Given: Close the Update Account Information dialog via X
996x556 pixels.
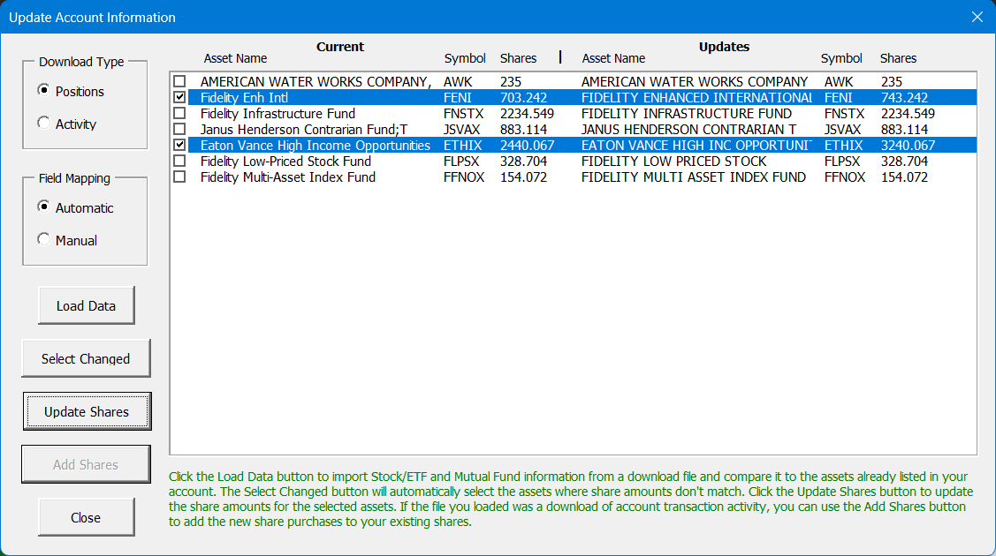Looking at the screenshot, I should coord(977,17).
